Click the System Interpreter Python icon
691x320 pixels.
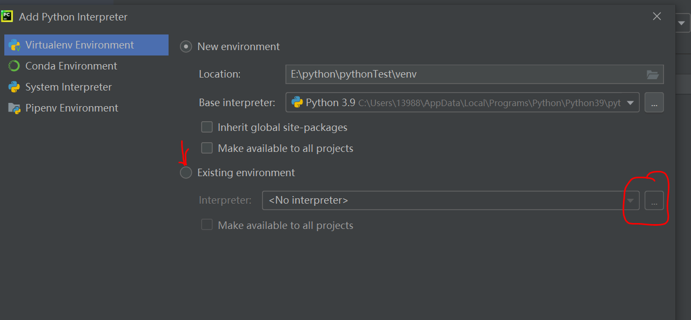pos(14,87)
